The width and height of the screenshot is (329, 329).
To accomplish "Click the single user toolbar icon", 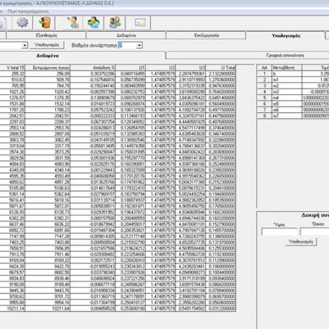I will click(73, 22).
